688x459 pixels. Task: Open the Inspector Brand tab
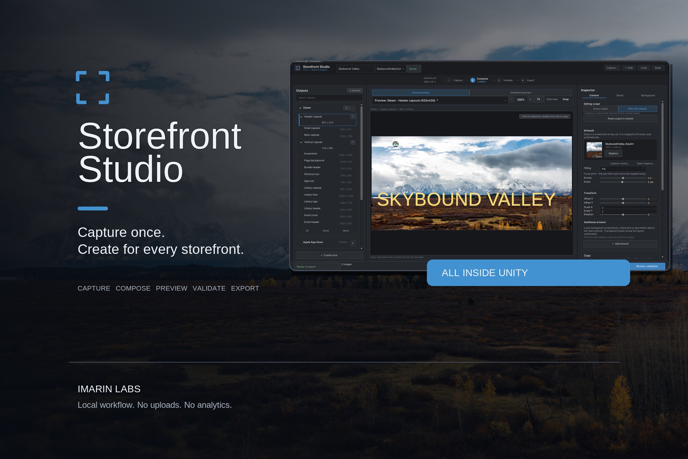[620, 96]
